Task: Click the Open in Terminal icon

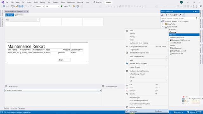Action: point(127,107)
